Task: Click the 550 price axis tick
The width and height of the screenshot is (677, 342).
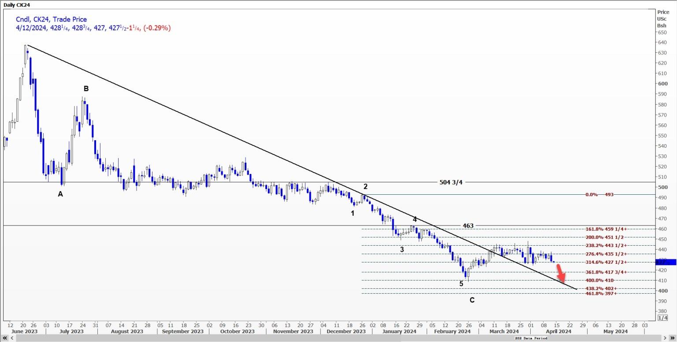Action: tap(662, 135)
